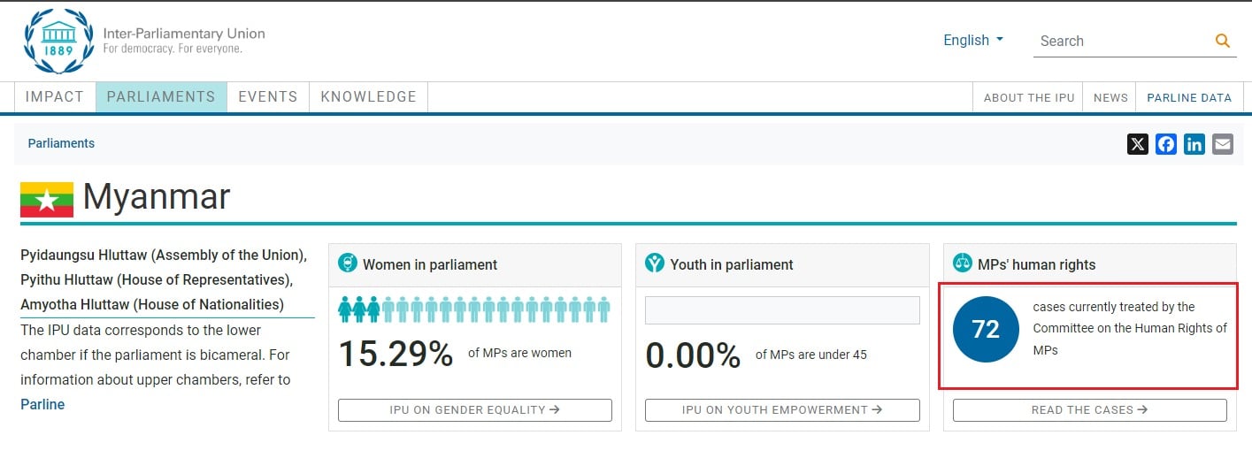
Task: Open the IMPACT menu
Action: click(55, 97)
